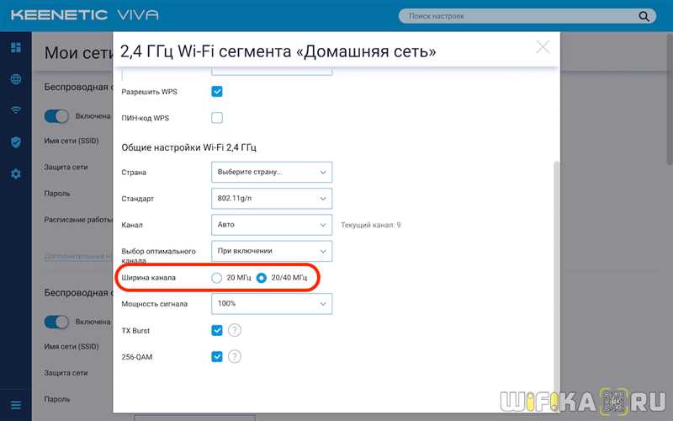Uncheck Разрешить WPS checkbox
This screenshot has width=673, height=421.
[217, 92]
